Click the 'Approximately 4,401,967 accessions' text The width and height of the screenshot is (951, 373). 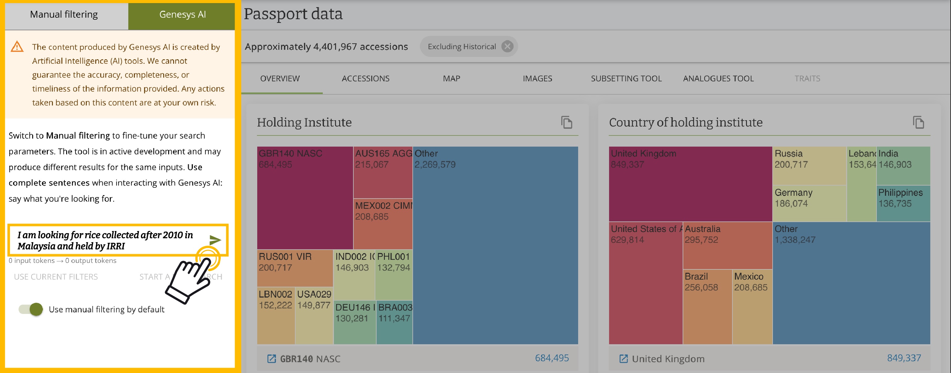(326, 46)
